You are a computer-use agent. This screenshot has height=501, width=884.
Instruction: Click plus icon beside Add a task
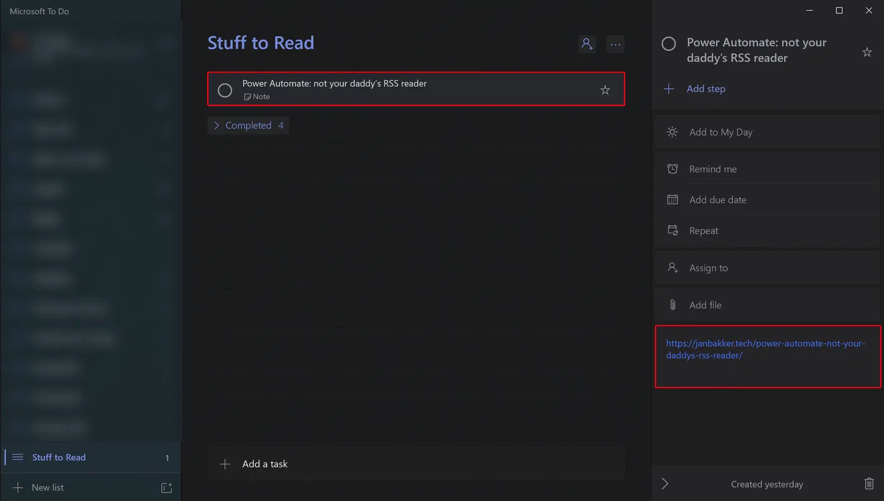click(x=225, y=464)
